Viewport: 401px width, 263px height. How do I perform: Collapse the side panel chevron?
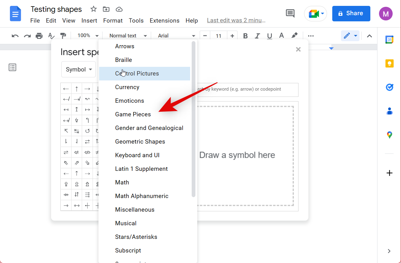[390, 251]
